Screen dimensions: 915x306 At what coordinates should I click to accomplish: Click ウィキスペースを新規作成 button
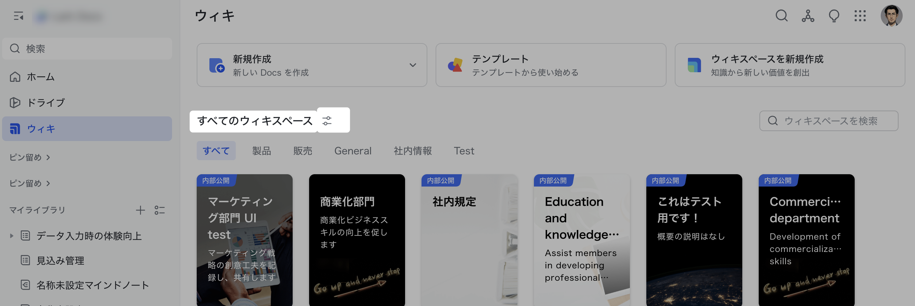[x=789, y=65]
